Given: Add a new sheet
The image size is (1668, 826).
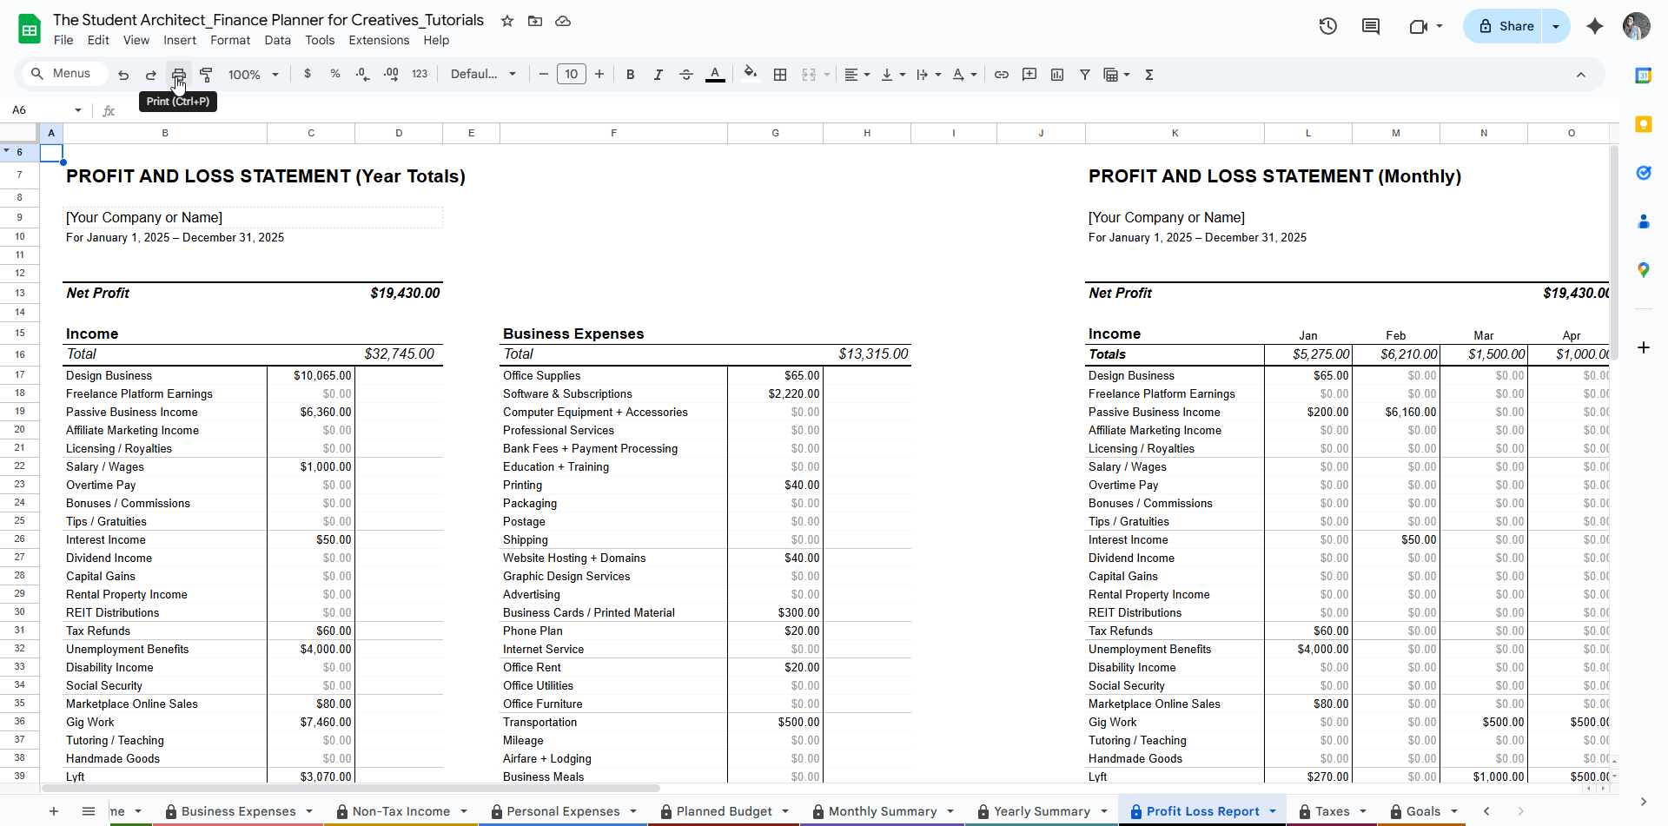Looking at the screenshot, I should (x=54, y=811).
